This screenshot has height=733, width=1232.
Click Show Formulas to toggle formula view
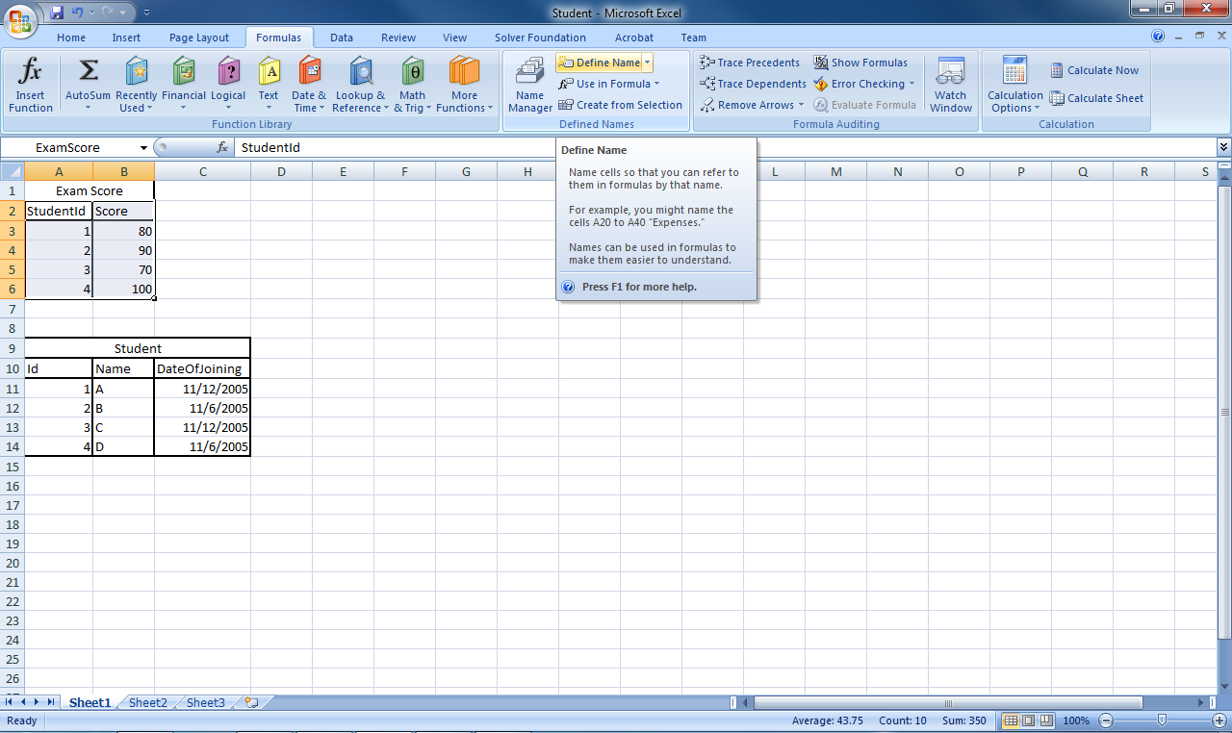click(x=861, y=62)
